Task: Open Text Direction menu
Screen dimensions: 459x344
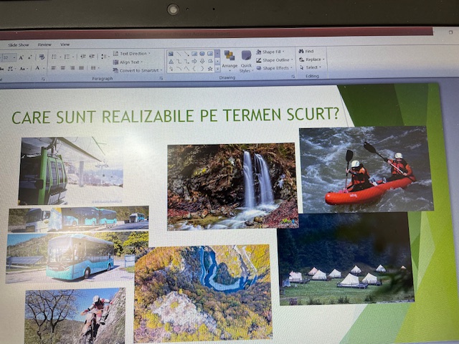Action: 132,54
